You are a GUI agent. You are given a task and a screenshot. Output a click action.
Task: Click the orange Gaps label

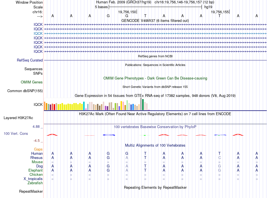38,149
